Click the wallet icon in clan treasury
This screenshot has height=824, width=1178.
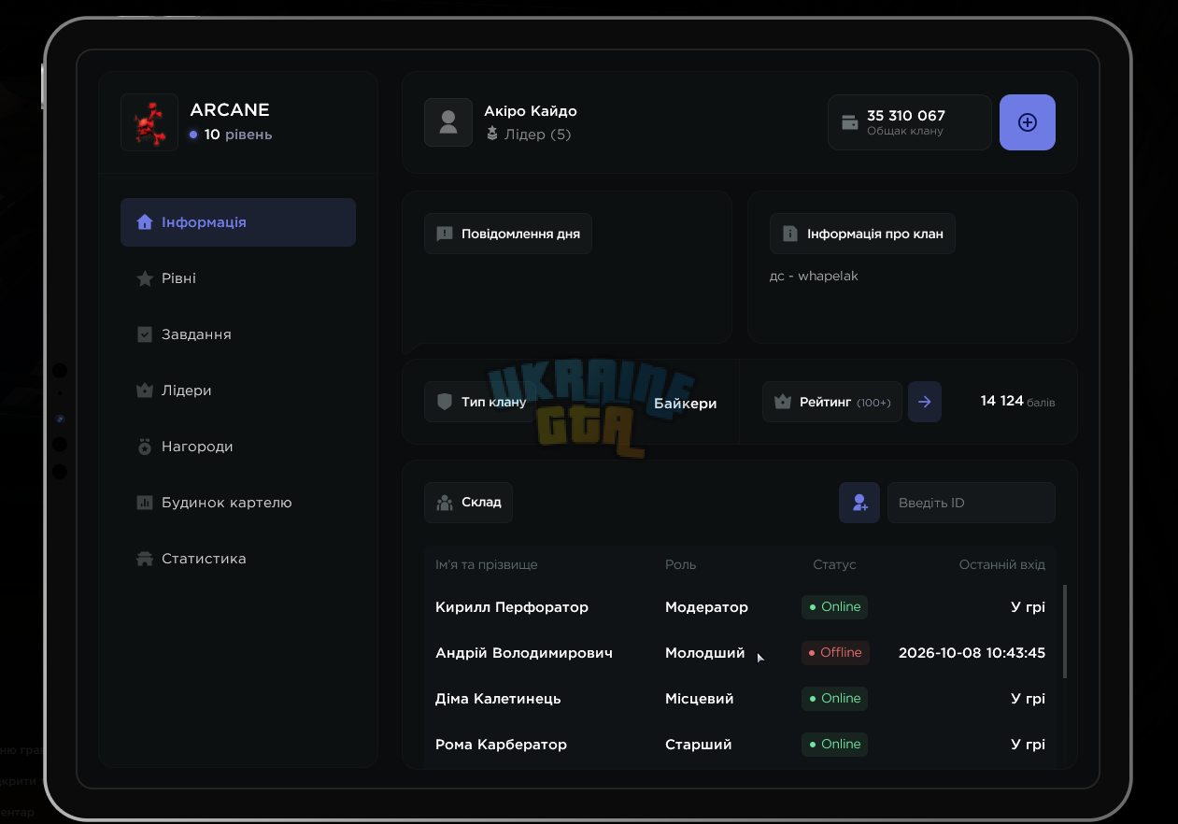point(850,122)
